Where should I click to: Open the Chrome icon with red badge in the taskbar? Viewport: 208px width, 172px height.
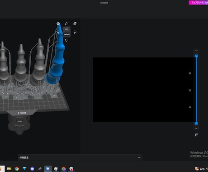click(x=71, y=169)
